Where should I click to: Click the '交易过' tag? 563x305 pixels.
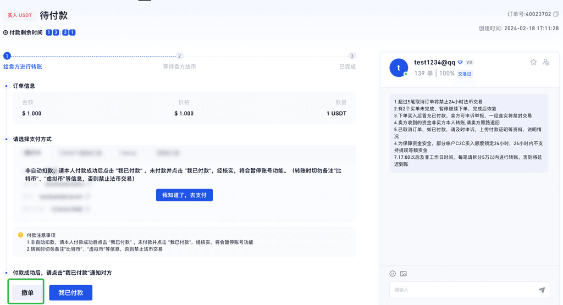[x=465, y=74]
